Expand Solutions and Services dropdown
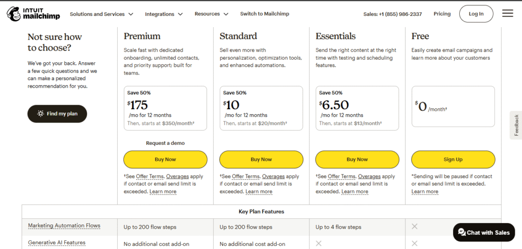Image resolution: width=522 pixels, height=249 pixels. 101,14
